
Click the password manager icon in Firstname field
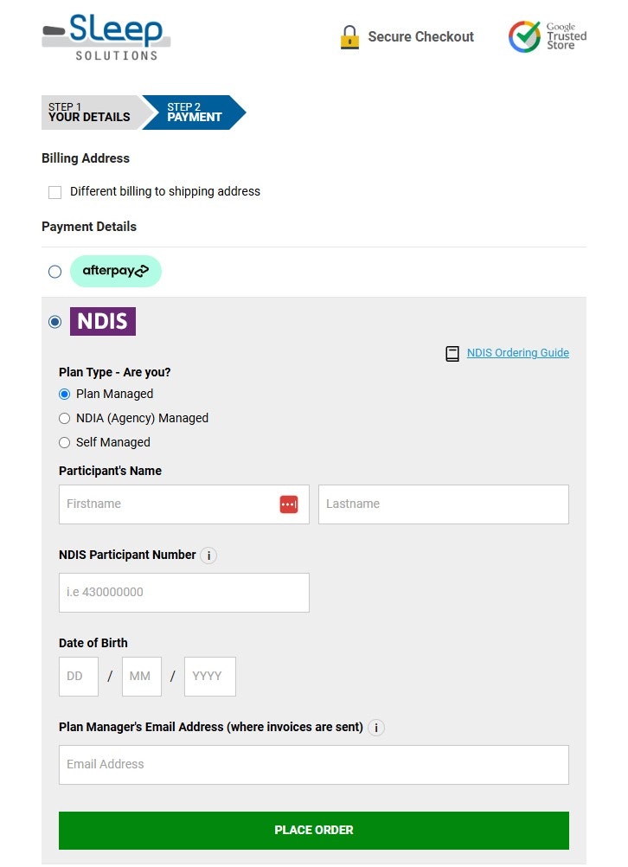pos(289,504)
